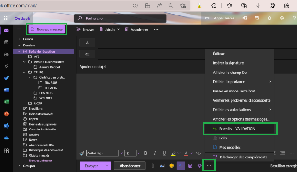Expand the Groupes section
The image size is (297, 172).
(19, 166)
